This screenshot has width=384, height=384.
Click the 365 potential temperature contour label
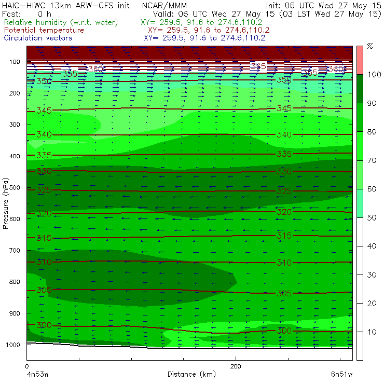click(258, 66)
